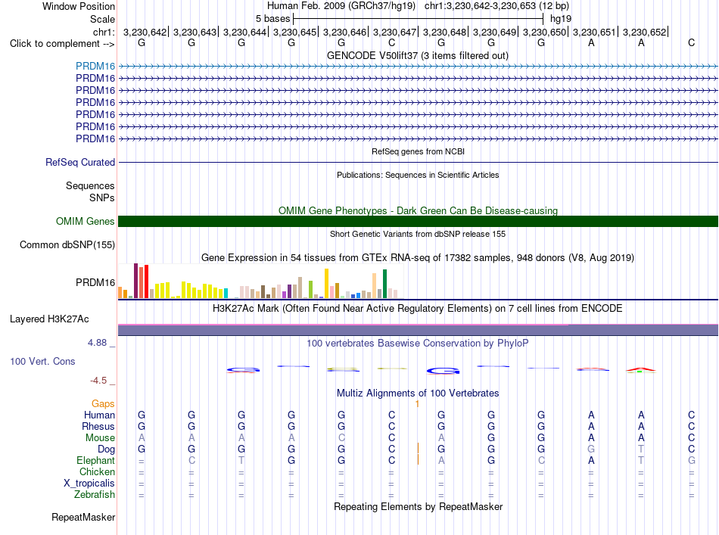Click the Human species label
The height and width of the screenshot is (535, 719).
99,415
